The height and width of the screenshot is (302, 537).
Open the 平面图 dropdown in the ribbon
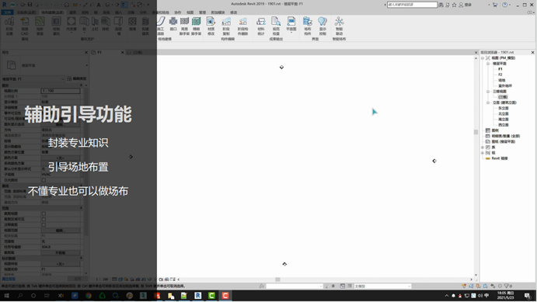(x=291, y=25)
